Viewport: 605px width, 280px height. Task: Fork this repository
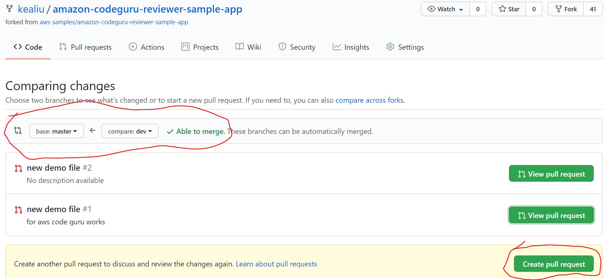[566, 9]
